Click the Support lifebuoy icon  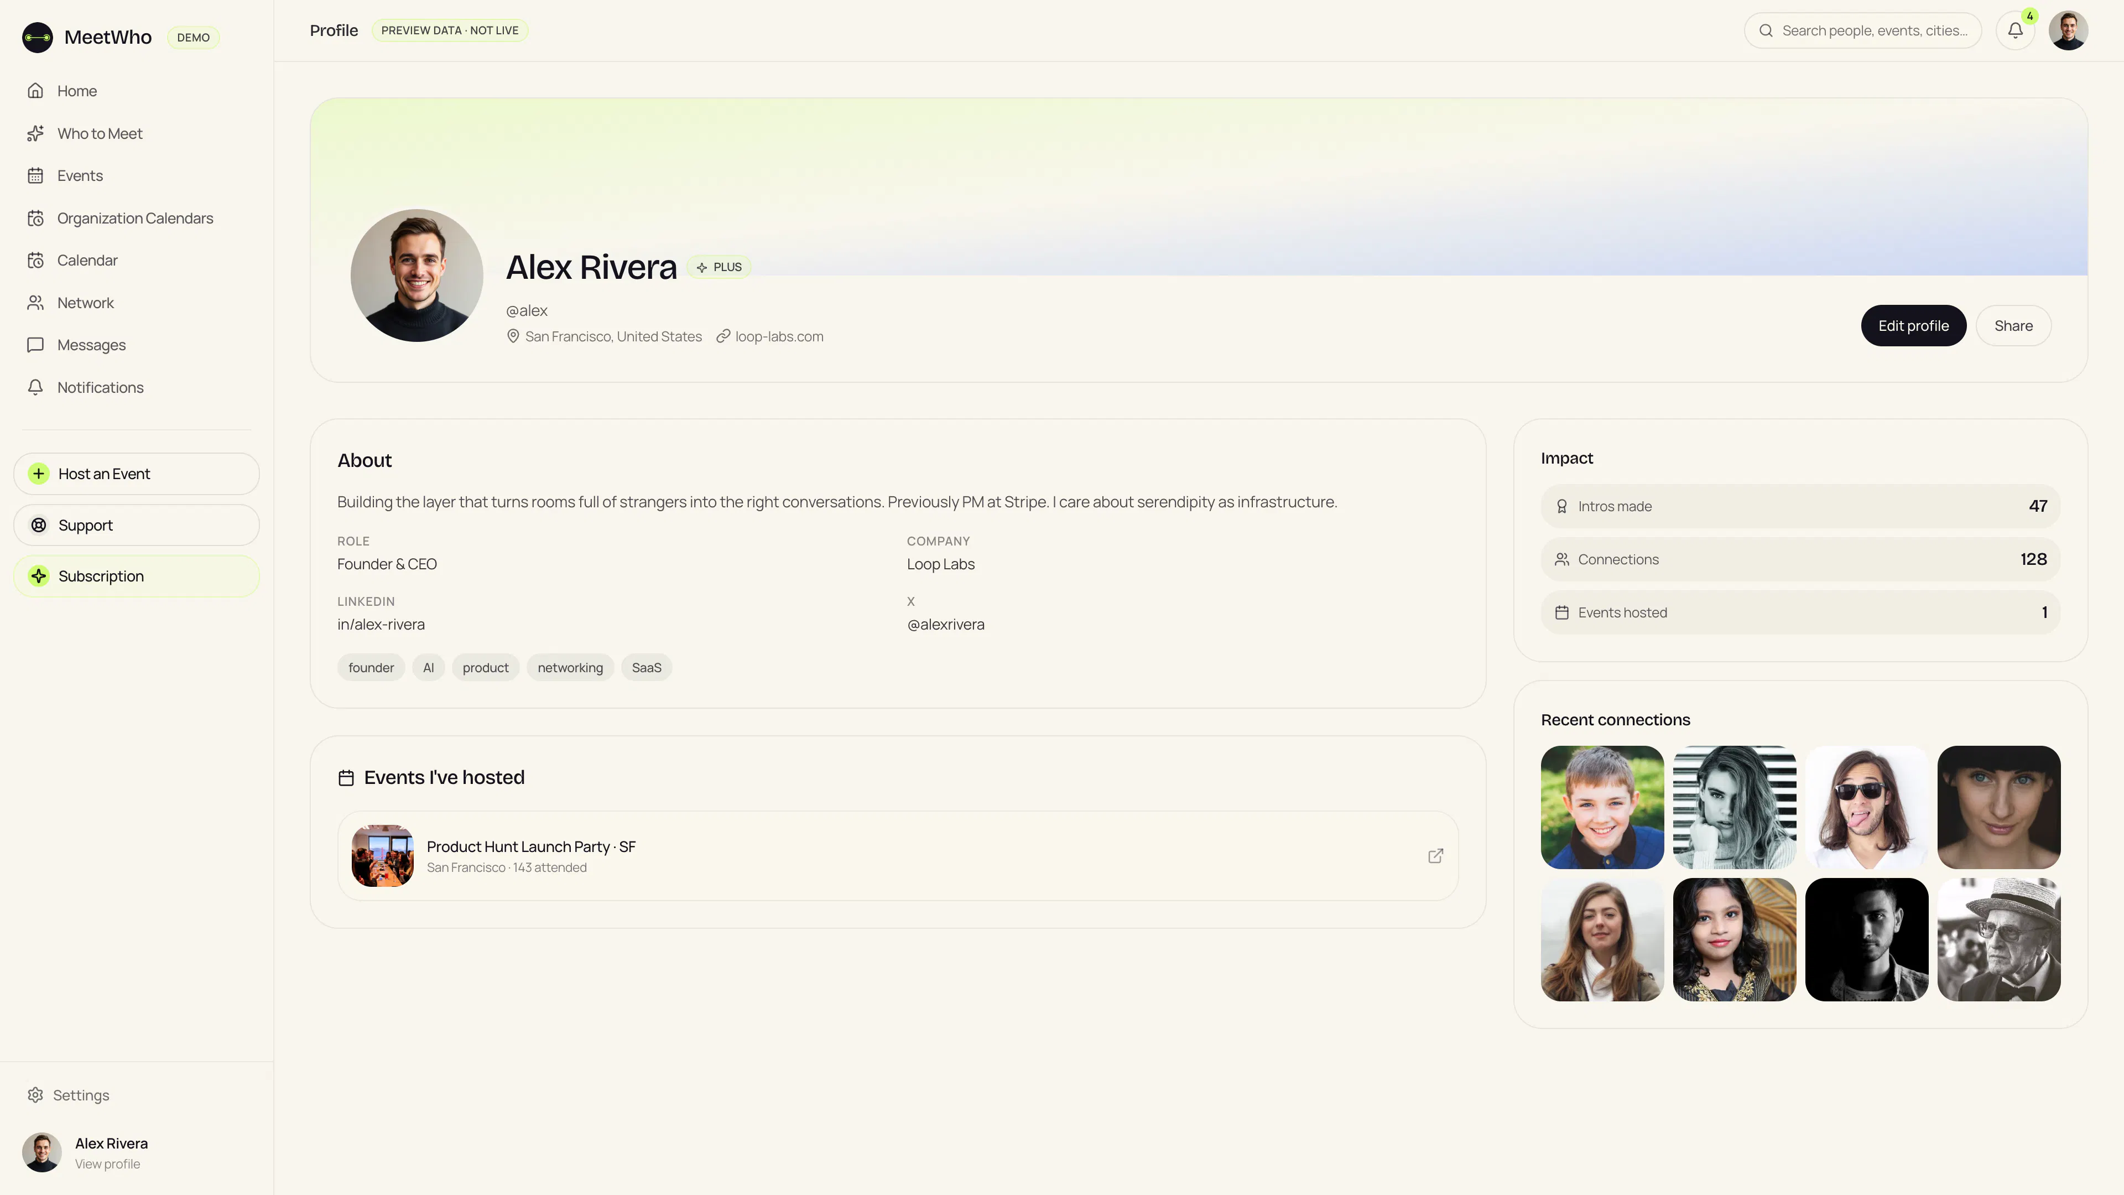[39, 526]
